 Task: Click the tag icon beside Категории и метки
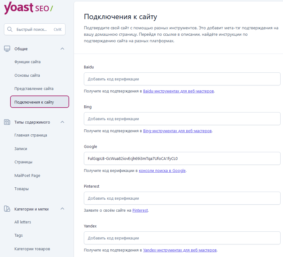(7, 209)
